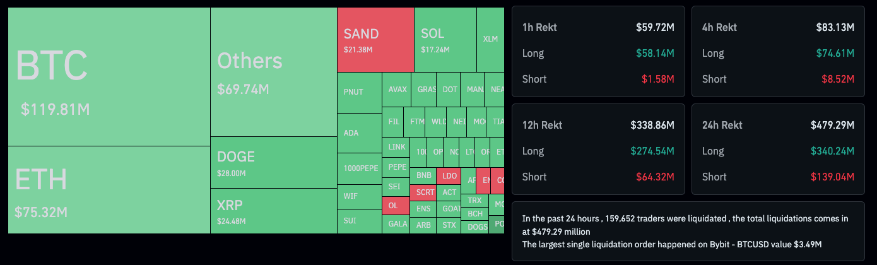Select the DOGE $28.00M tile
Screen dimensions: 877x265
273,162
